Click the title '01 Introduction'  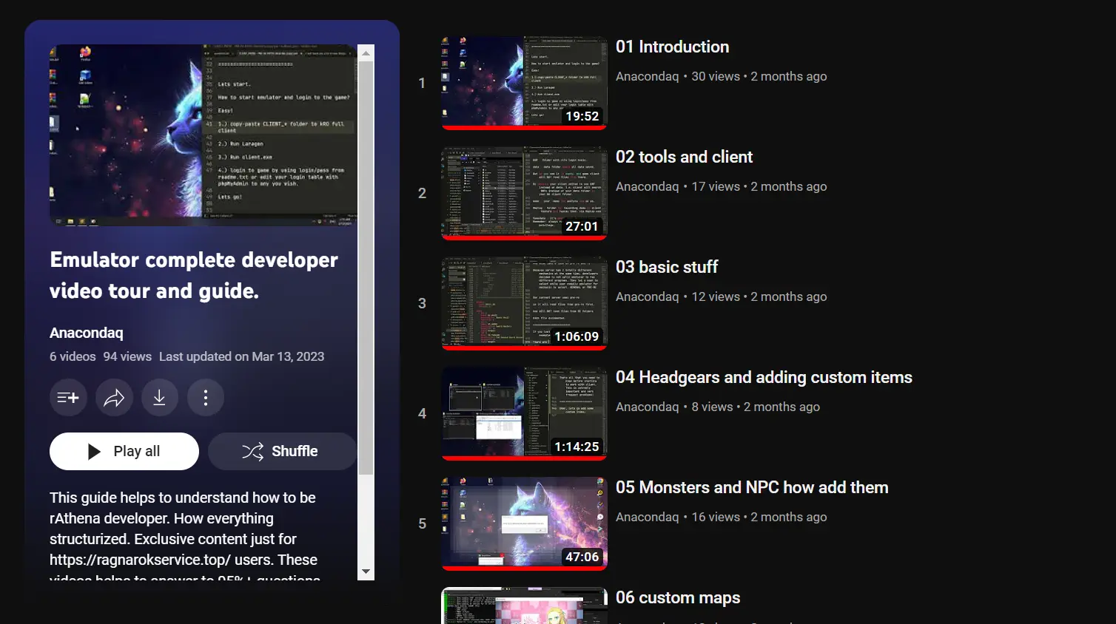click(x=673, y=47)
